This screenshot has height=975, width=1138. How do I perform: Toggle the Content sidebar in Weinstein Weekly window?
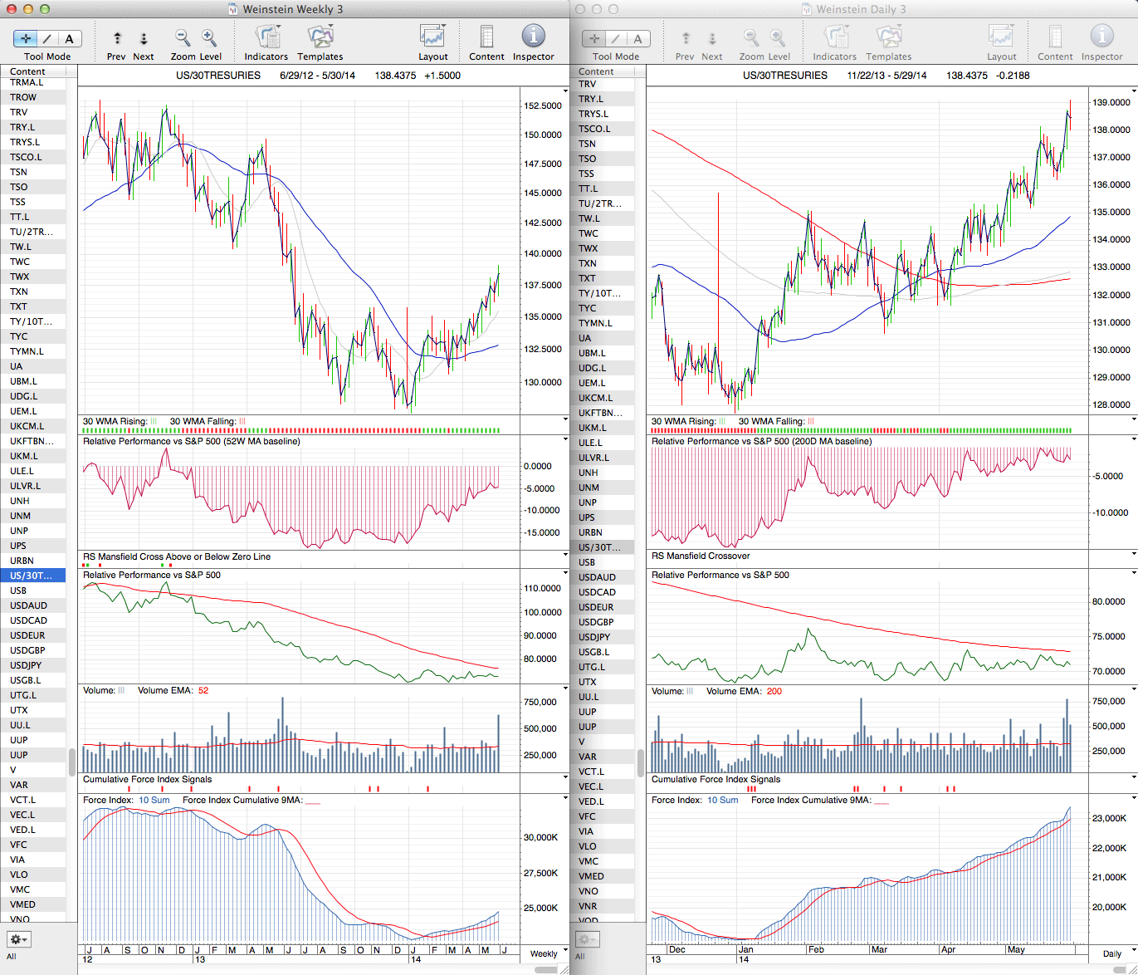[x=486, y=37]
